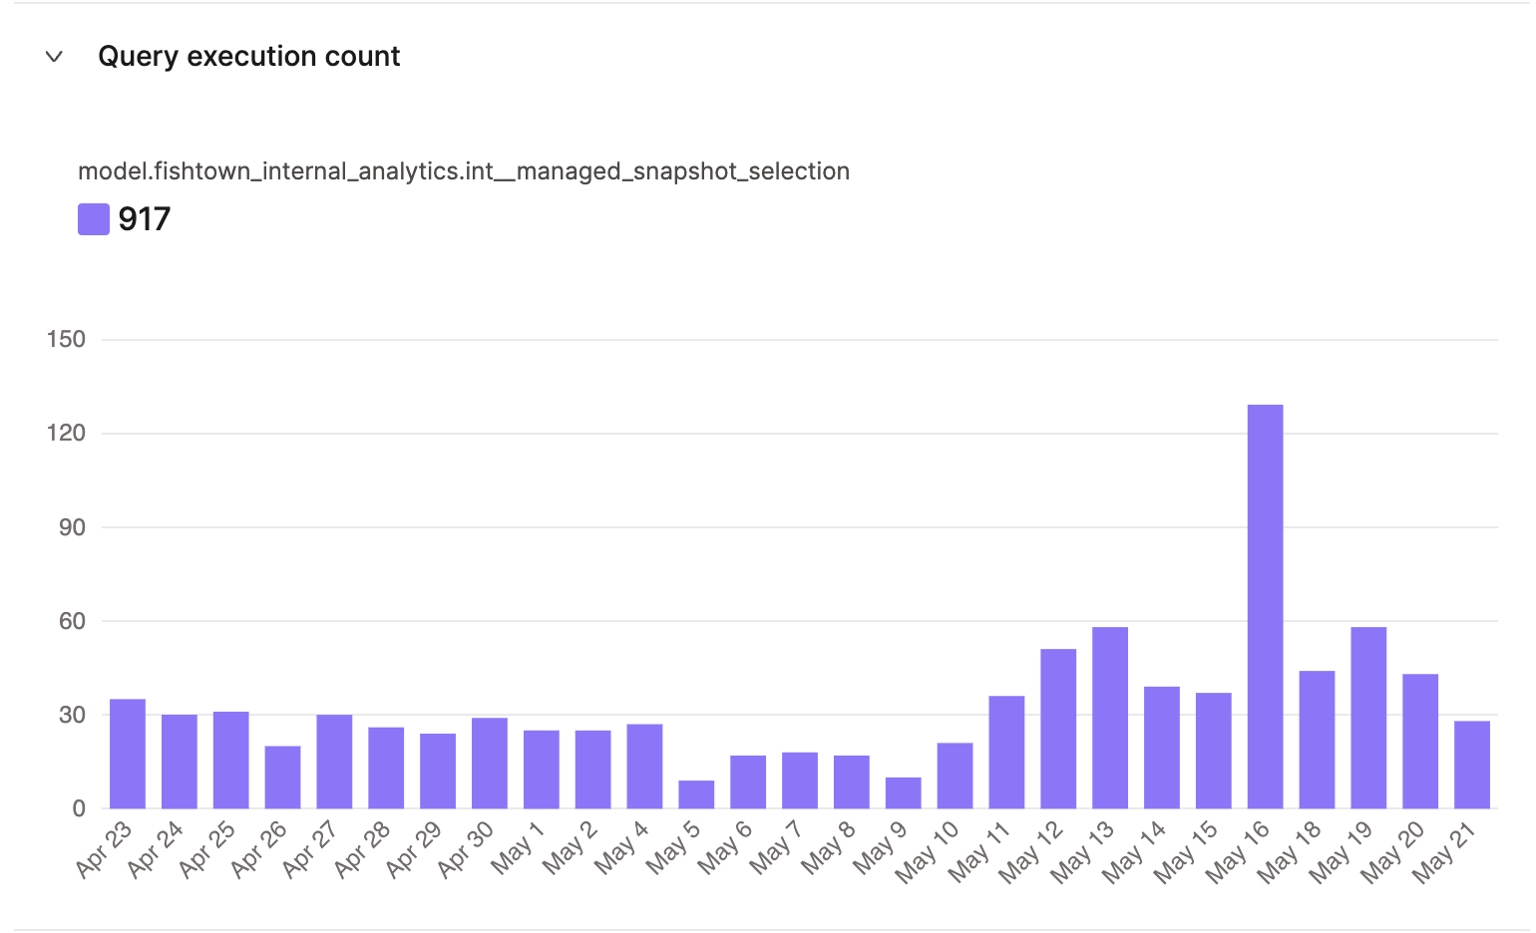This screenshot has height=933, width=1536.
Task: Click the purple legend color swatch
Action: pyautogui.click(x=92, y=218)
